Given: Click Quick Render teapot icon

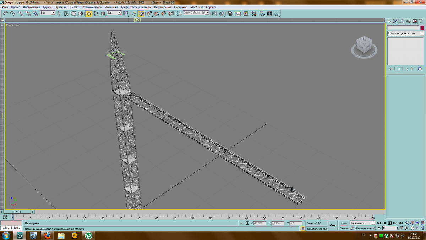Looking at the screenshot, I should (277, 14).
